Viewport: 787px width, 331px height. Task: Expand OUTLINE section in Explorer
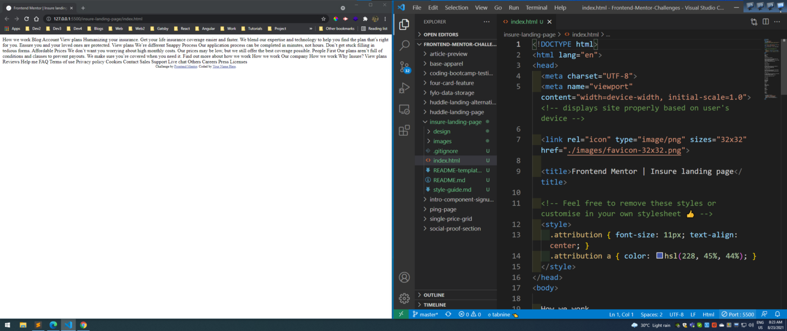[x=456, y=295]
